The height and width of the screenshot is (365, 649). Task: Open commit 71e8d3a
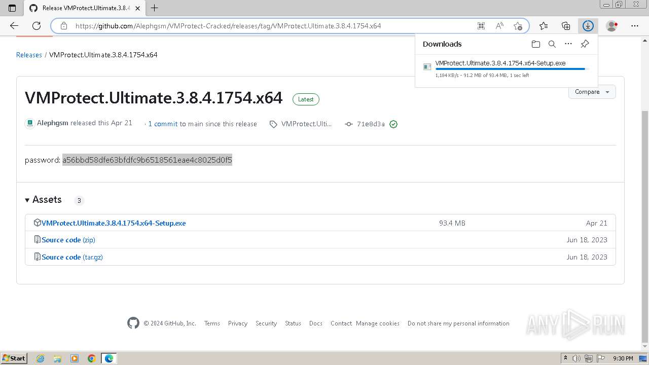tap(371, 124)
